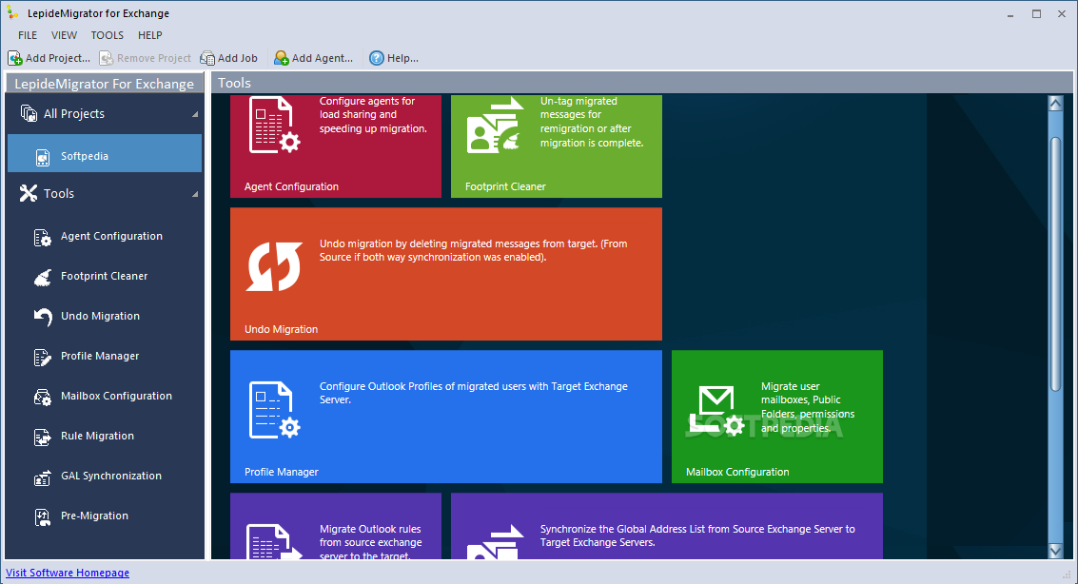Click the Help question mark icon
This screenshot has height=584, width=1078.
(376, 58)
